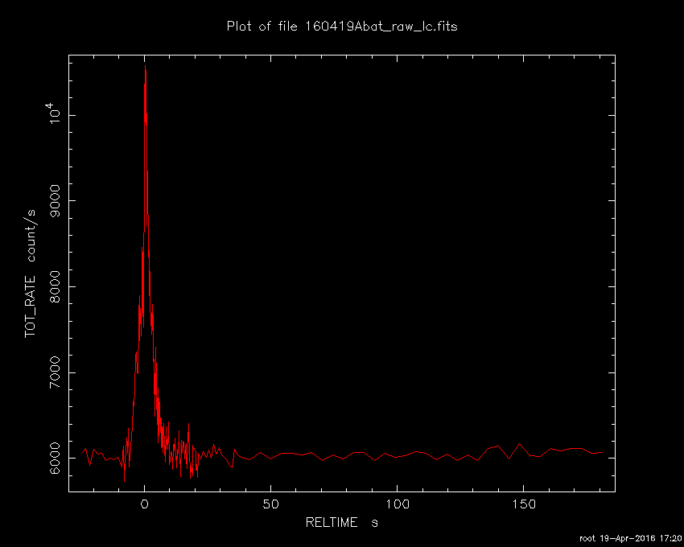Screen dimensions: 684x547
Task: Click the red peak of the light curve
Action: [145, 67]
